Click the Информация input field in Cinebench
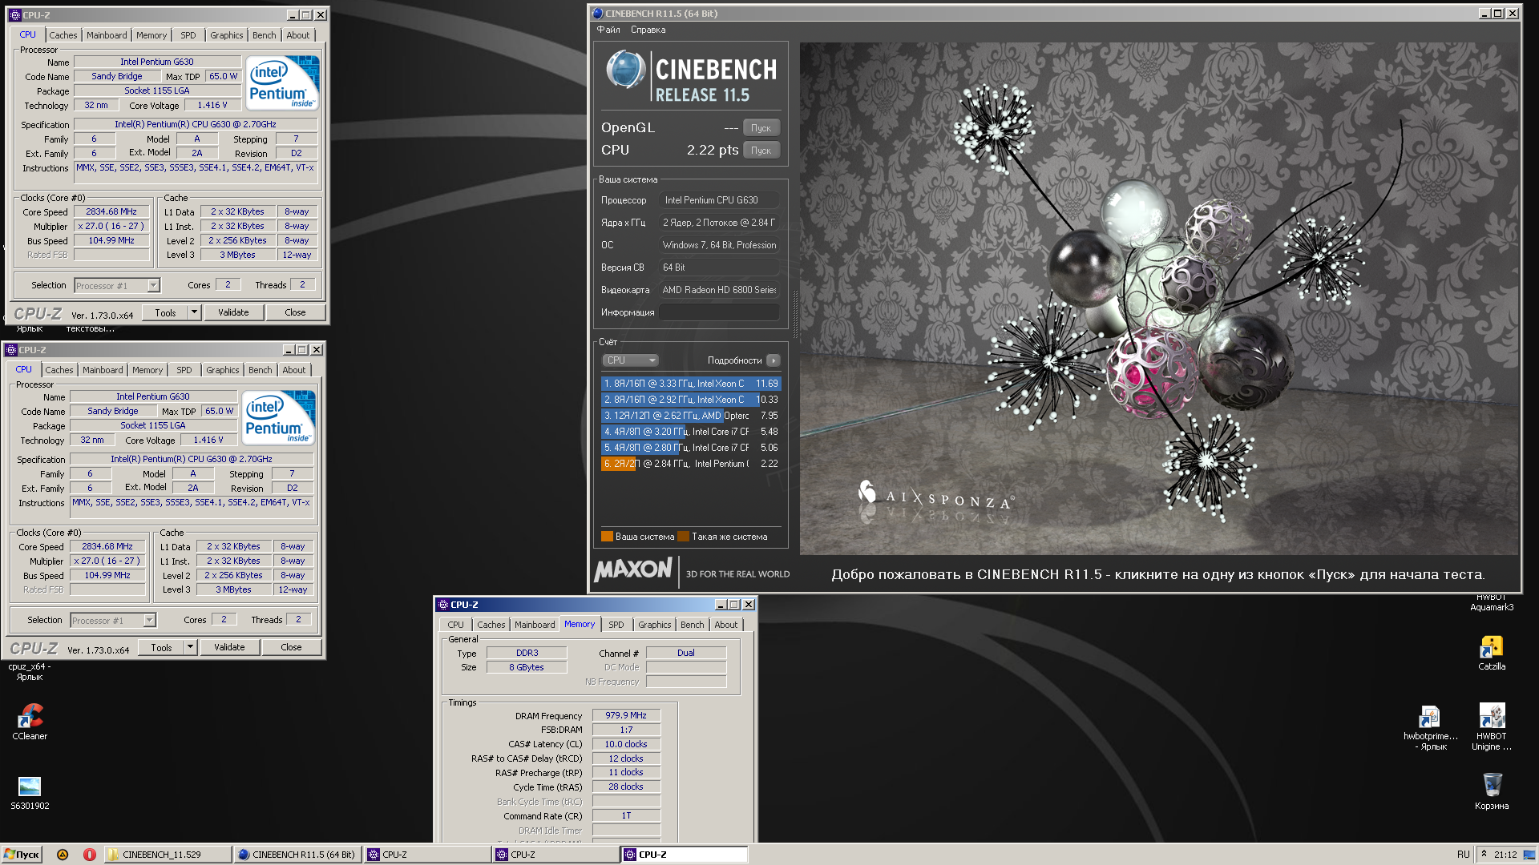 point(719,312)
